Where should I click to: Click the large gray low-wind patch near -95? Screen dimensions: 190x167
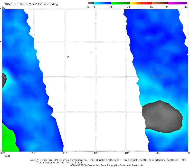(x=162, y=117)
